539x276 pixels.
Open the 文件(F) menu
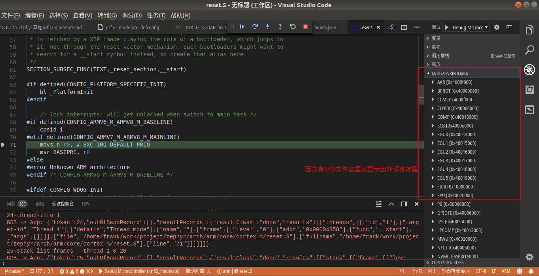point(10,15)
